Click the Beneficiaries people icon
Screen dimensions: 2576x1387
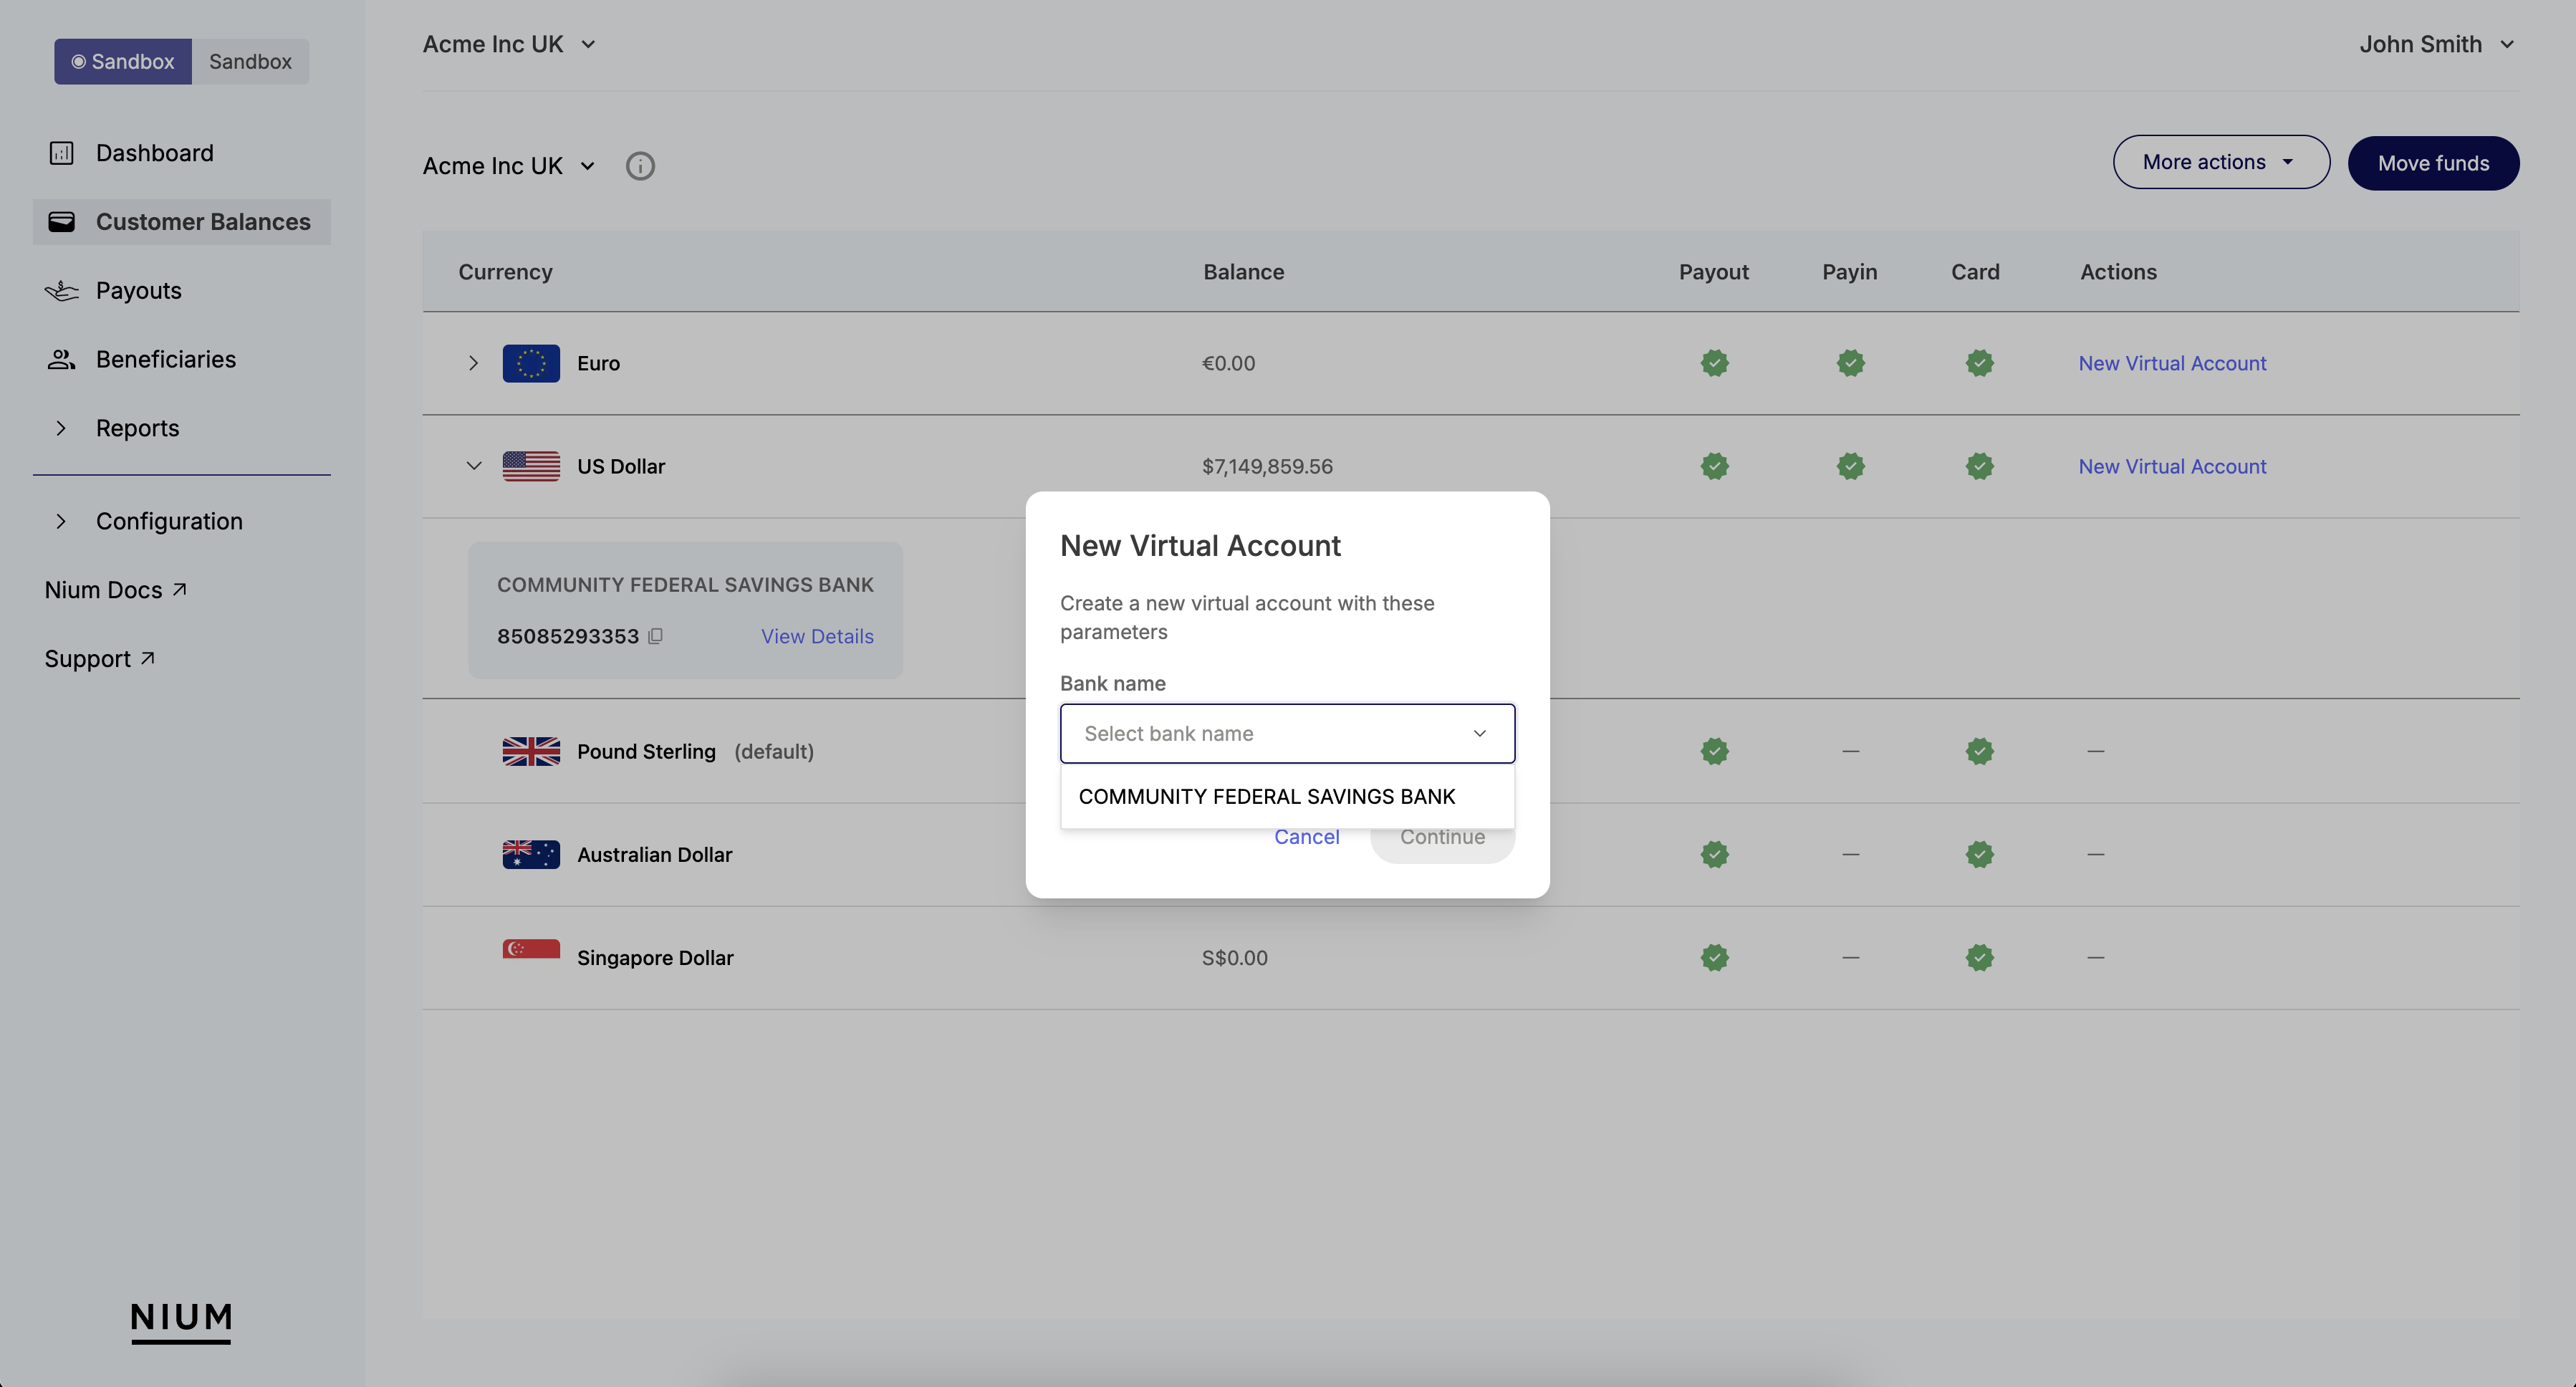pyautogui.click(x=61, y=358)
